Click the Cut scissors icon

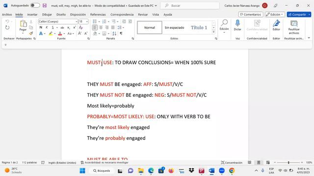coord(31,22)
